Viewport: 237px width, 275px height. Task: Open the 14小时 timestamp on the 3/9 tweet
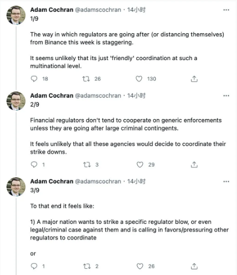[136, 181]
